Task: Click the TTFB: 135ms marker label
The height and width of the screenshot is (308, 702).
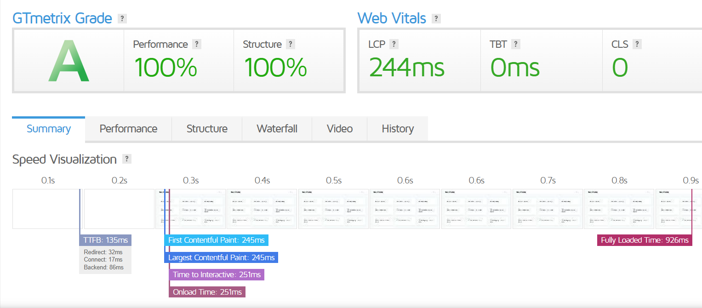Action: pyautogui.click(x=105, y=240)
